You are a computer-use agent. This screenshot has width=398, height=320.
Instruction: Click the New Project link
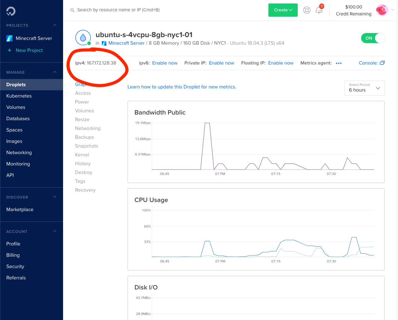tap(29, 50)
